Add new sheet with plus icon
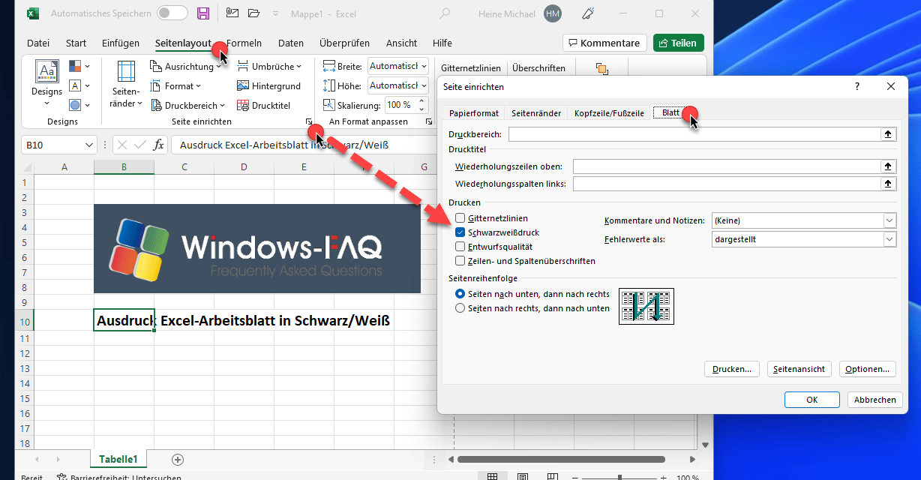This screenshot has width=921, height=480. [x=177, y=459]
